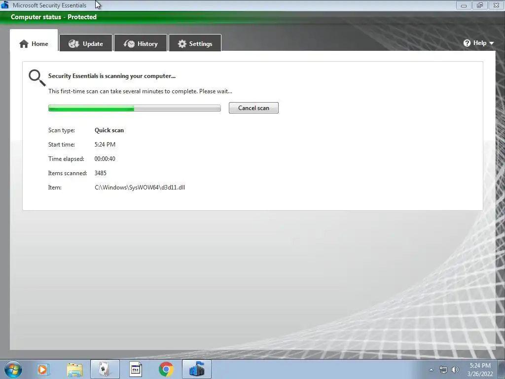Click the time elapsed value 00:00:40

tap(105, 158)
